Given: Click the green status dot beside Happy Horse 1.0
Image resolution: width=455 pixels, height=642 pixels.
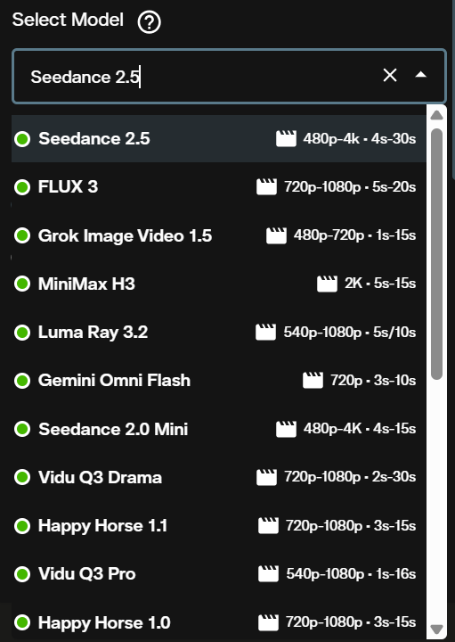Looking at the screenshot, I should point(22,622).
